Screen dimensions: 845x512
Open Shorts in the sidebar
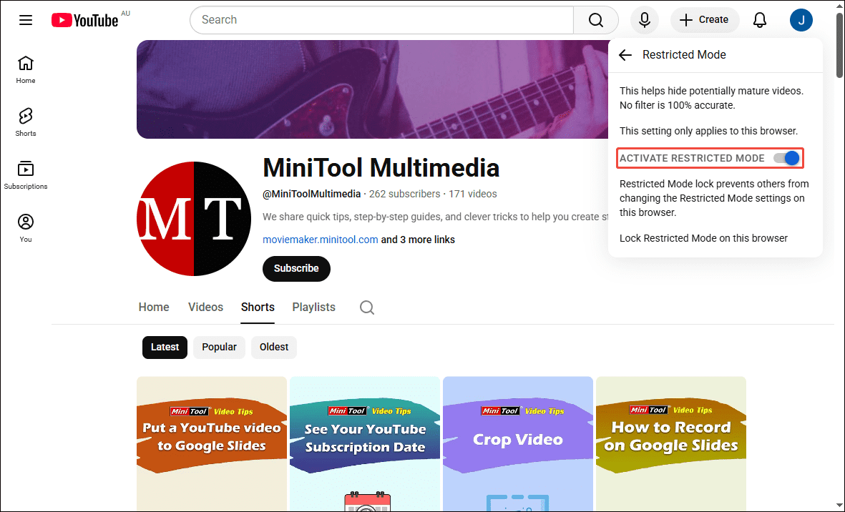(x=25, y=122)
